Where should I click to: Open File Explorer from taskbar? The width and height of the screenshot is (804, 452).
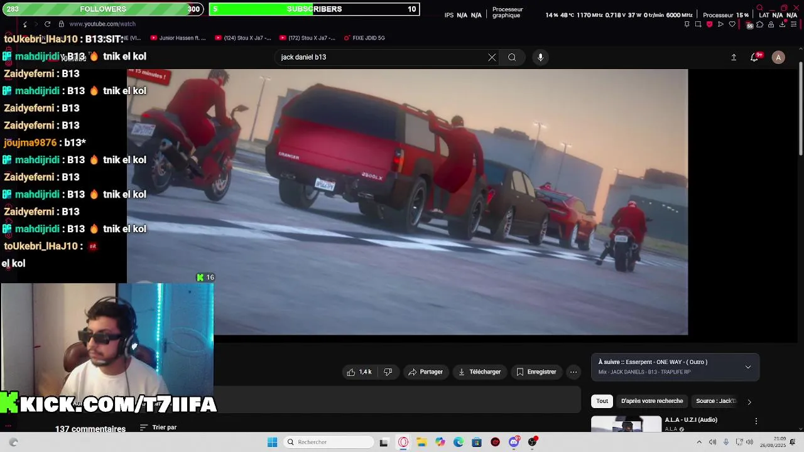click(x=421, y=442)
